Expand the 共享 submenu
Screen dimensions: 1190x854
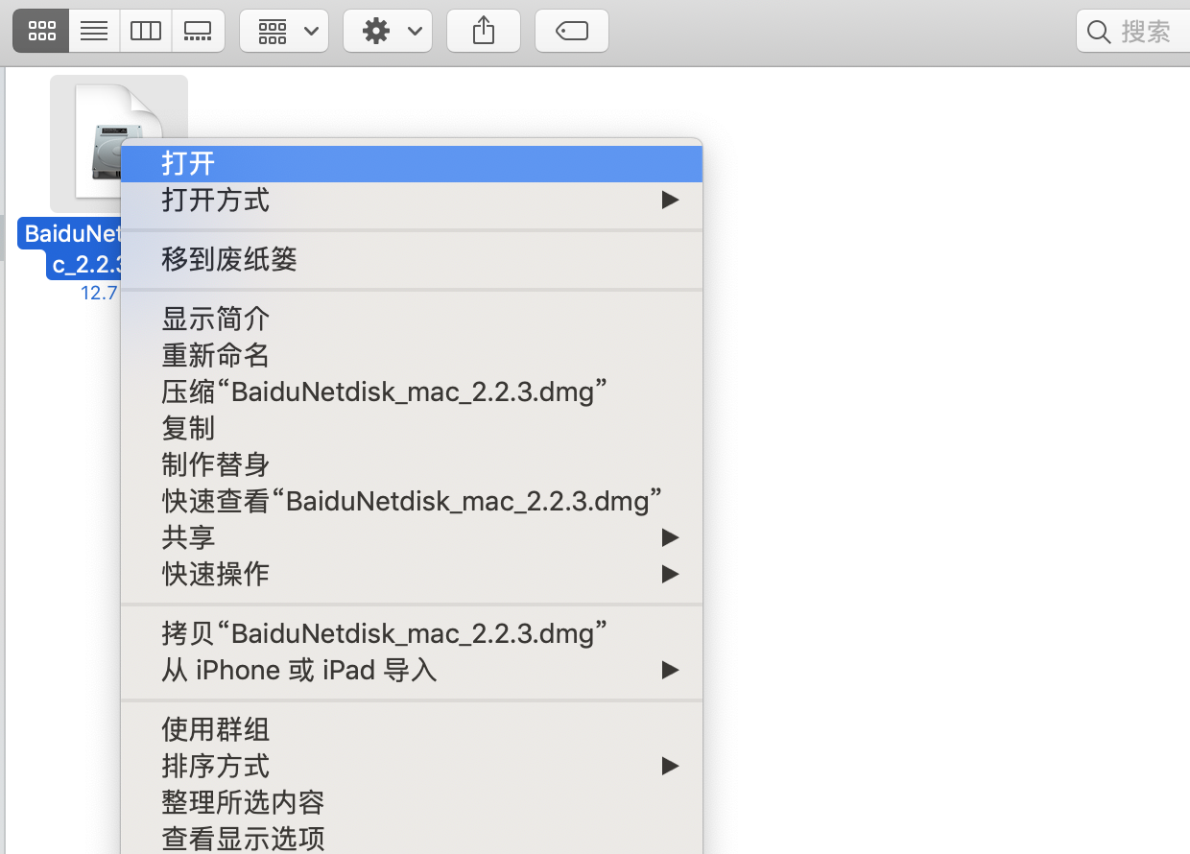pyautogui.click(x=412, y=537)
